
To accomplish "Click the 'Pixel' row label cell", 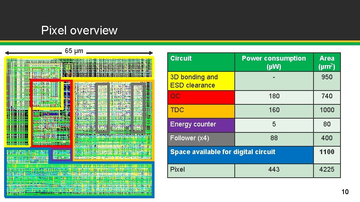I will 201,171.
